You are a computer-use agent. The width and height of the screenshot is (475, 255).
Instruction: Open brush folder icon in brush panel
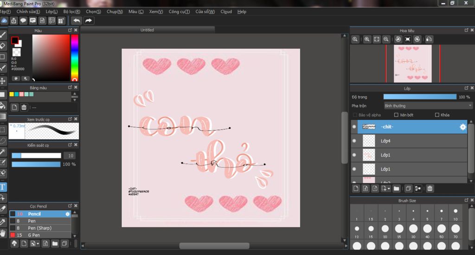coord(55,243)
